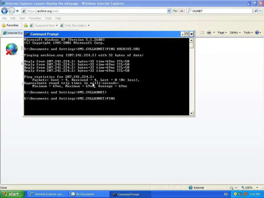Click the Windows Start button
Screen dimensions: 264x198
[12, 194]
